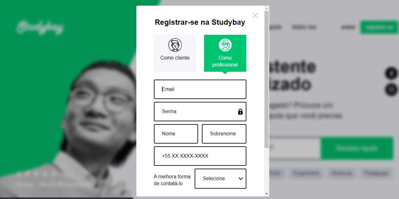Screen dimensions: 399x199
Task: Click the Sobrenome input field
Action: point(224,134)
